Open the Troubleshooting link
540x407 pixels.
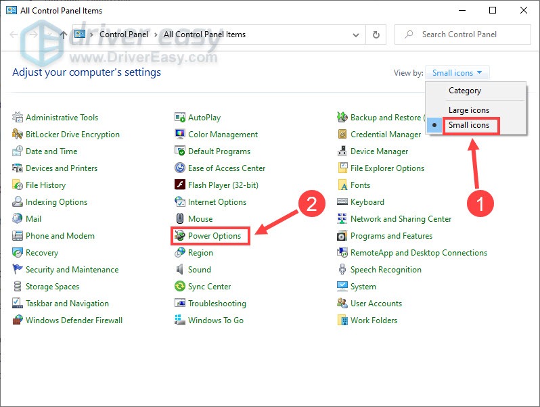point(217,304)
